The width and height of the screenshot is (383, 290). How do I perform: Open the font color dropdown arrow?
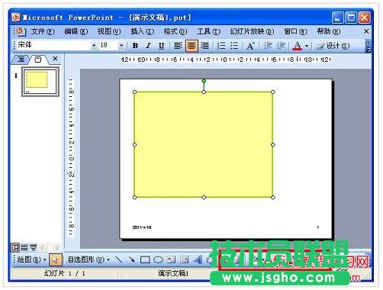coord(307,46)
